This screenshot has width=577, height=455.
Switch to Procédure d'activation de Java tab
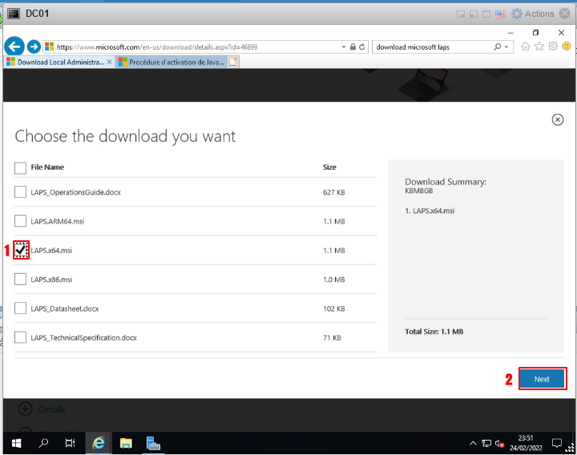(x=170, y=62)
